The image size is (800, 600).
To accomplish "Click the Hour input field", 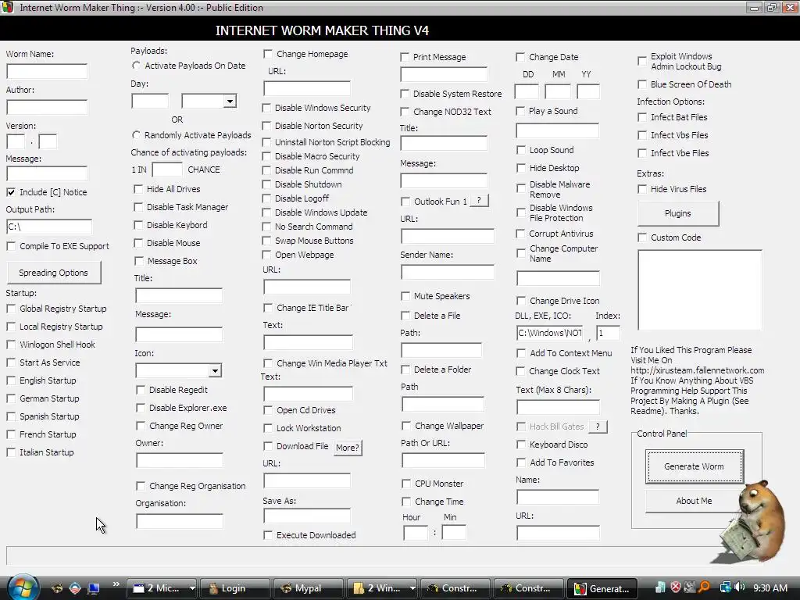I will 416,533.
